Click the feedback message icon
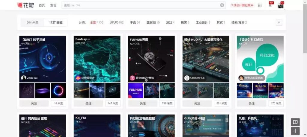The image size is (307, 137). click(295, 122)
